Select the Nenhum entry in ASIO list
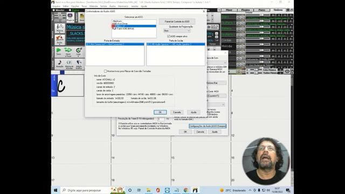Screen dimensions: 345x194 point(118,21)
